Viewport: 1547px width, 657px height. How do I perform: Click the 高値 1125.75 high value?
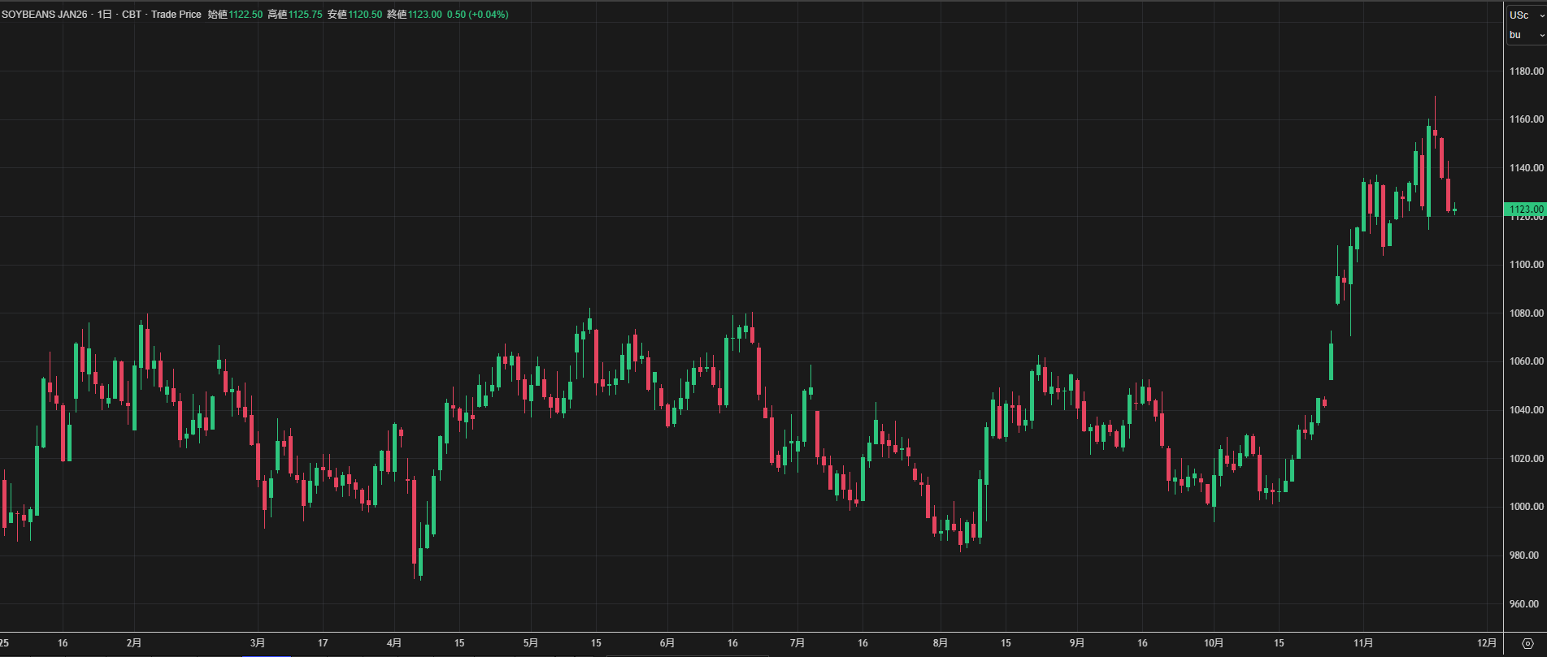[305, 15]
